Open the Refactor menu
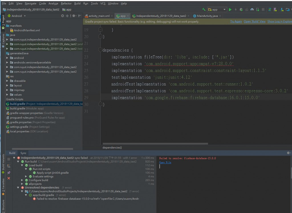The height and width of the screenshot is (213, 292). coord(66,3)
